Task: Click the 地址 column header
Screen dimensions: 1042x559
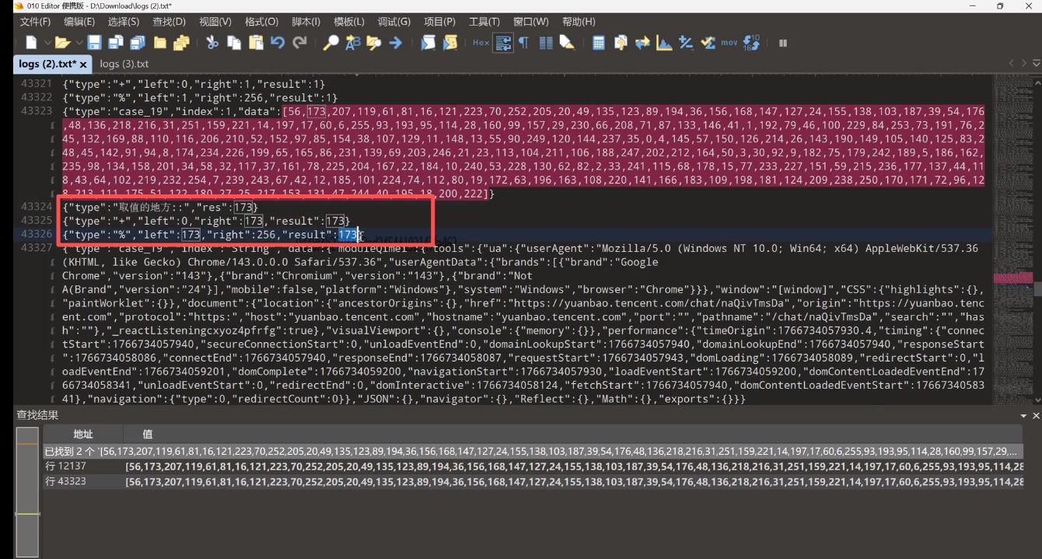Action: [x=83, y=434]
